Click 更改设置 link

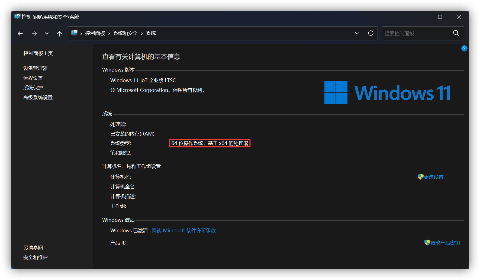click(434, 177)
